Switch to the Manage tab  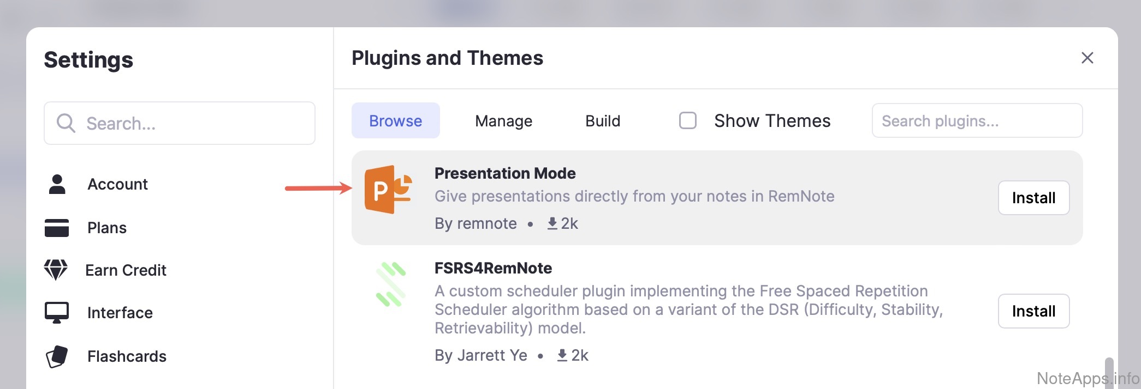[x=503, y=121]
